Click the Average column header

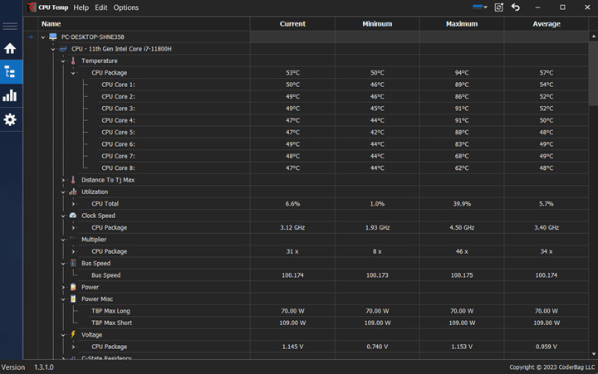pos(547,23)
